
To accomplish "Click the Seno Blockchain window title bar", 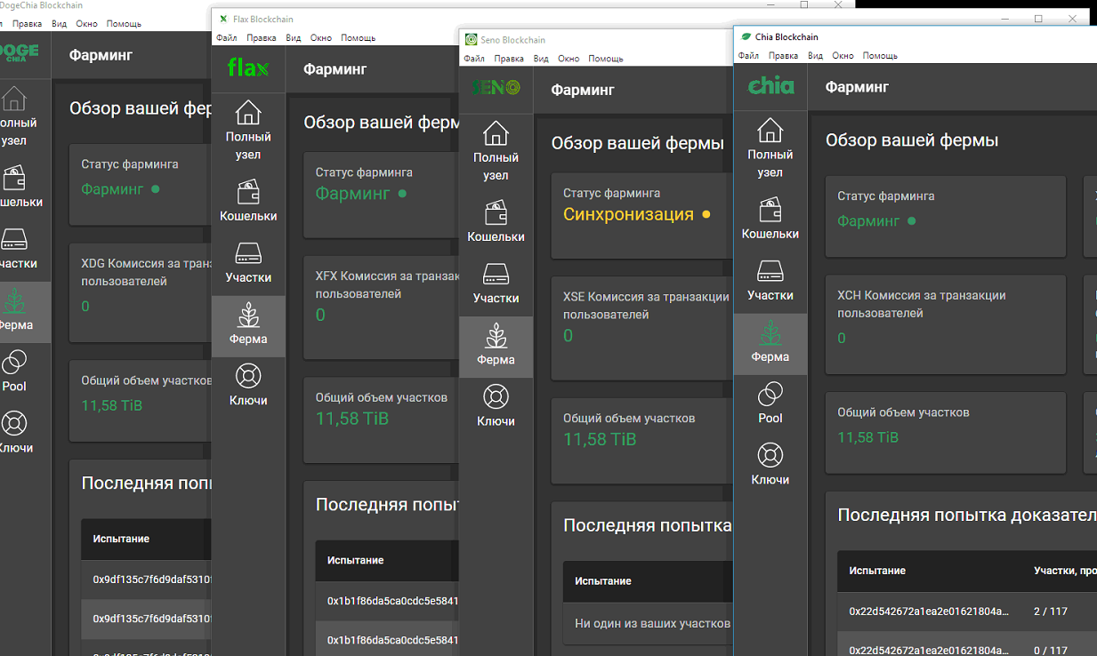I will pos(596,40).
